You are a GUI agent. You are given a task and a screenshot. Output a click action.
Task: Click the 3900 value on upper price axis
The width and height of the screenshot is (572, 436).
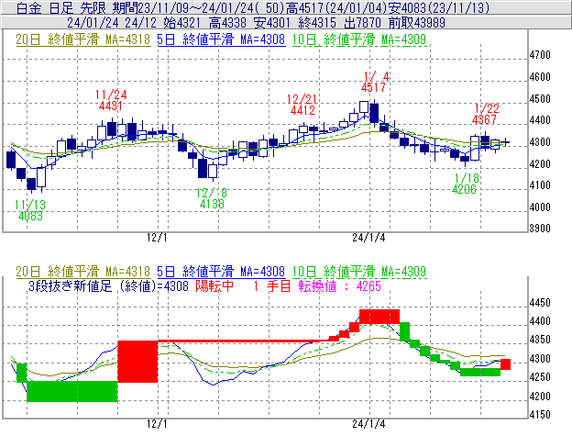(x=540, y=229)
